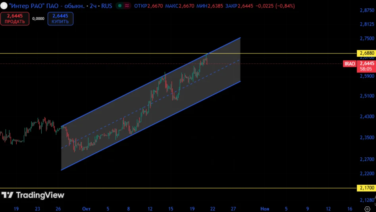Change the 2ч interval label

[93, 6]
